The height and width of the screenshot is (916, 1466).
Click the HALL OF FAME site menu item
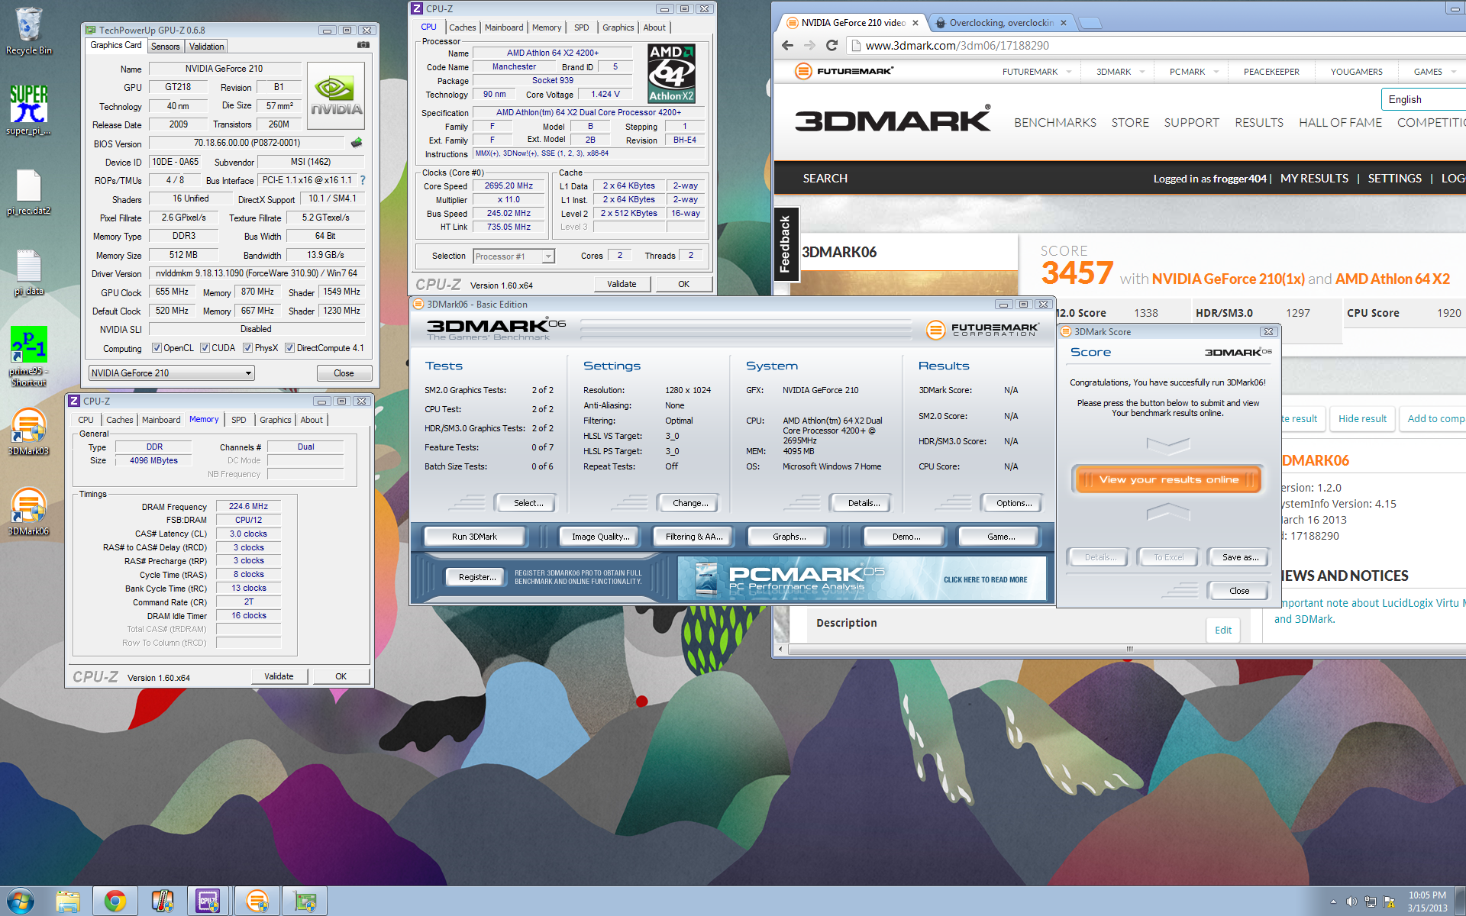1340,122
